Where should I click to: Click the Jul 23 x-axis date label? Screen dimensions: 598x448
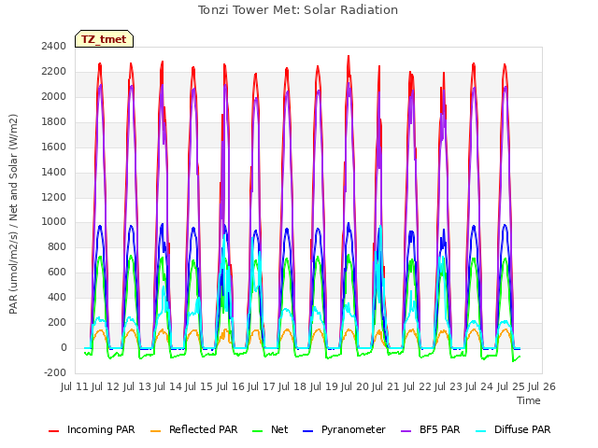point(448,386)
